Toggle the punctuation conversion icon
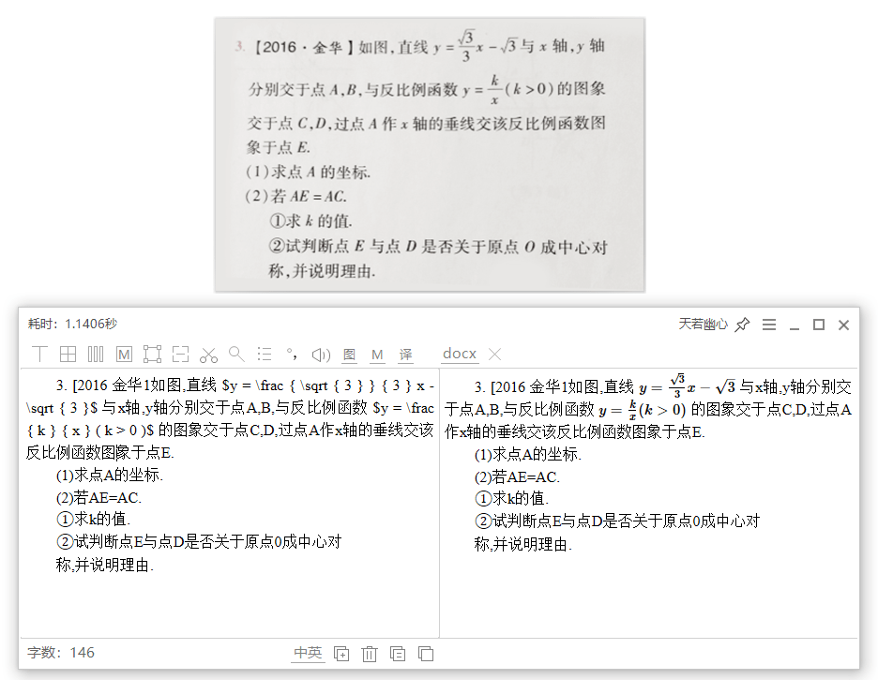 coord(292,354)
